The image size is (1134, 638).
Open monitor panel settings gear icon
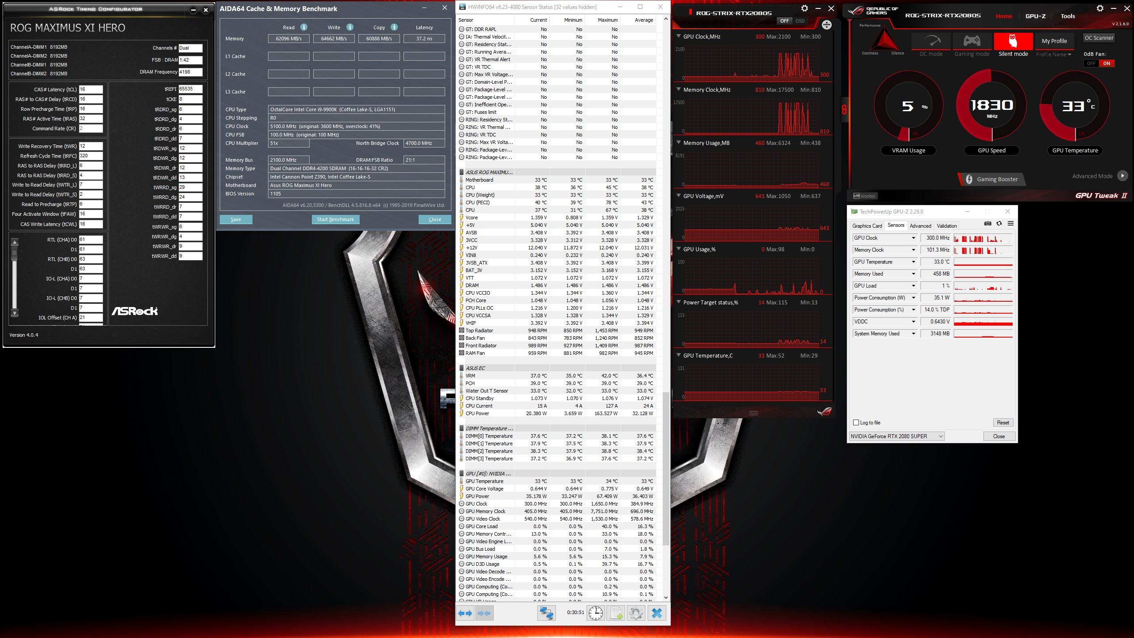tap(804, 8)
